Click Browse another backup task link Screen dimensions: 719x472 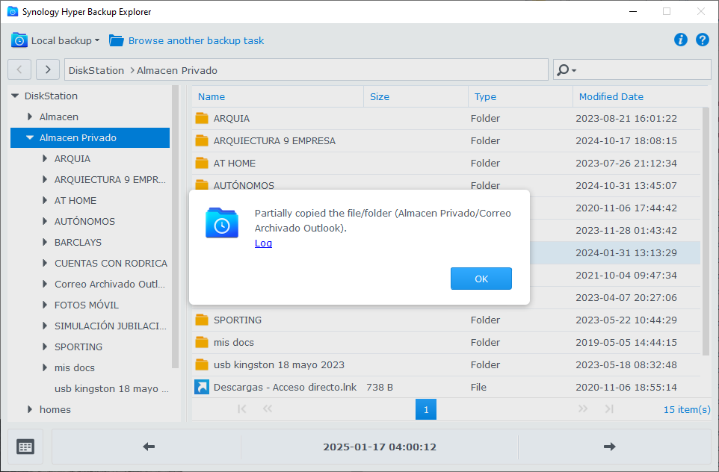[196, 41]
